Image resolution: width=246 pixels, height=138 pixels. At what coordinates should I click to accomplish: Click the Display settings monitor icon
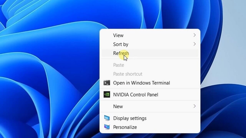tap(107, 118)
